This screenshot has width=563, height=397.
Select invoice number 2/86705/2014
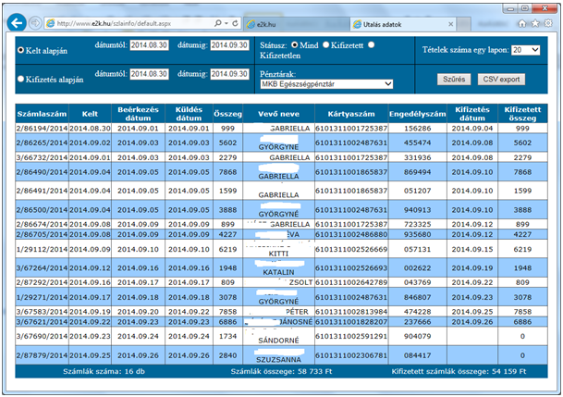[42, 234]
